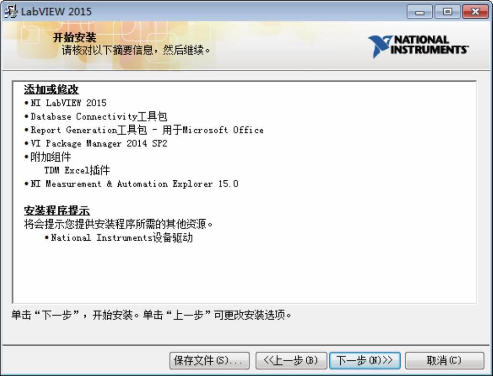Click the 开始安装 header title
The image size is (493, 376).
(75, 38)
